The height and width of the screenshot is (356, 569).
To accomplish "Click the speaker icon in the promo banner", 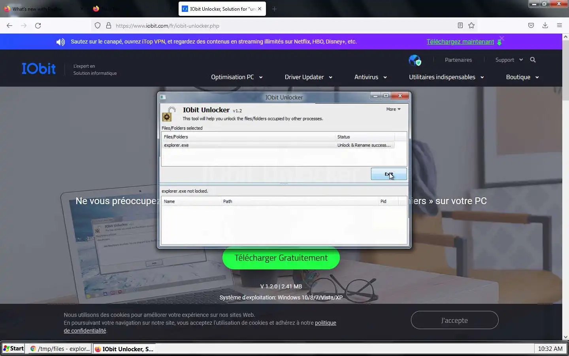I will click(x=60, y=42).
